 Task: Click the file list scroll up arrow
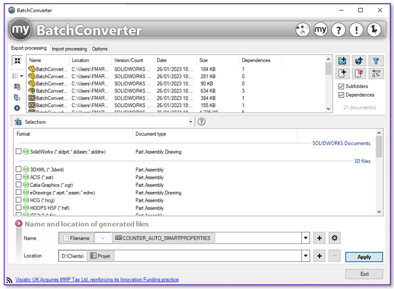328,59
